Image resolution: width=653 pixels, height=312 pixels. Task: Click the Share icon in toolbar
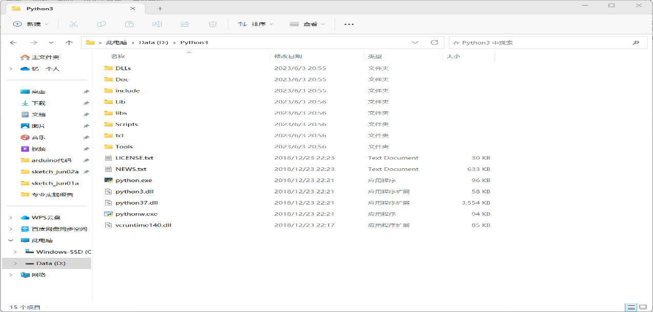185,24
